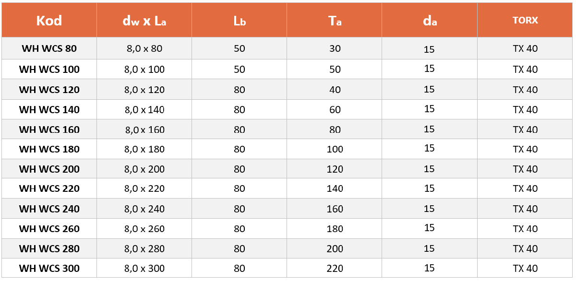Click the Lb header cell

point(239,20)
